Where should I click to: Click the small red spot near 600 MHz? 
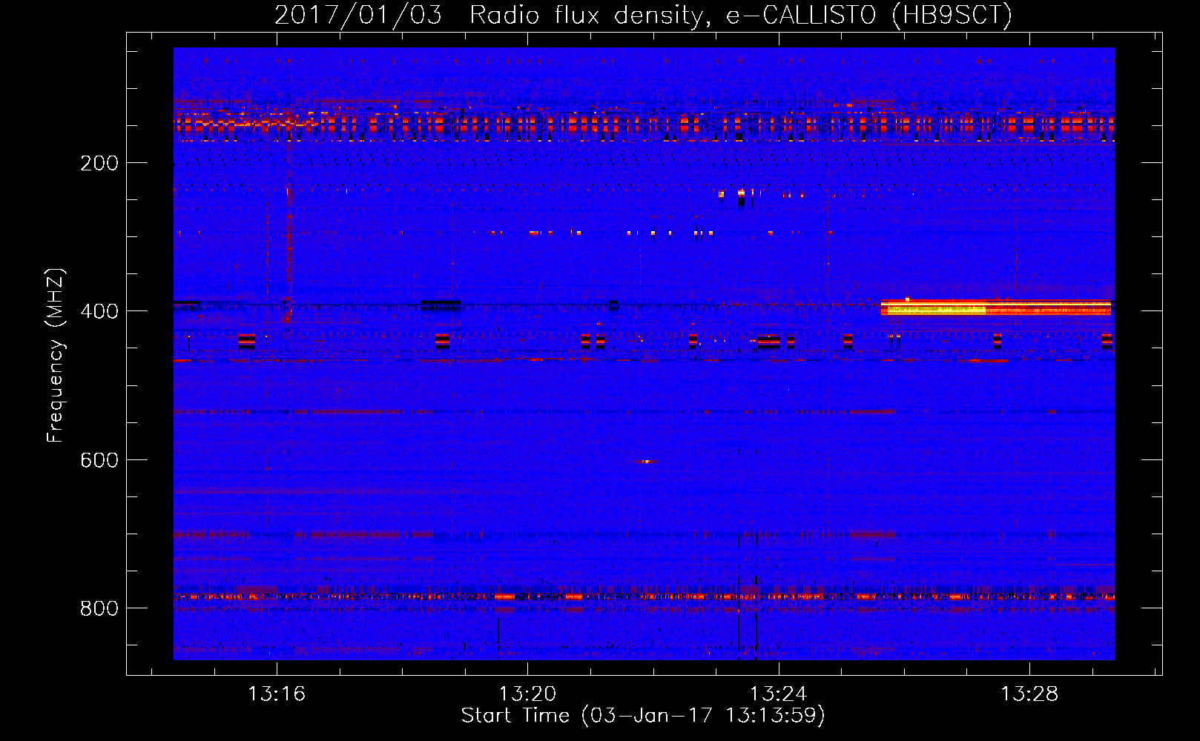[x=647, y=462]
